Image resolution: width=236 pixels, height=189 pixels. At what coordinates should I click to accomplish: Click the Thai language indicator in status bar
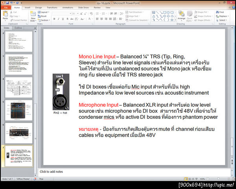pos(41,179)
